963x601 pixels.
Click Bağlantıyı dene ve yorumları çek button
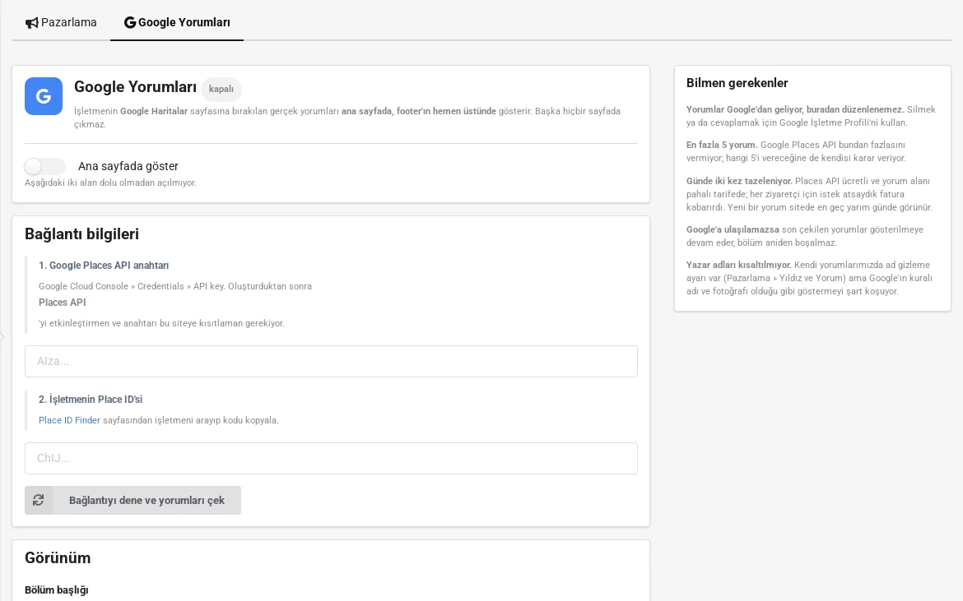[133, 501]
